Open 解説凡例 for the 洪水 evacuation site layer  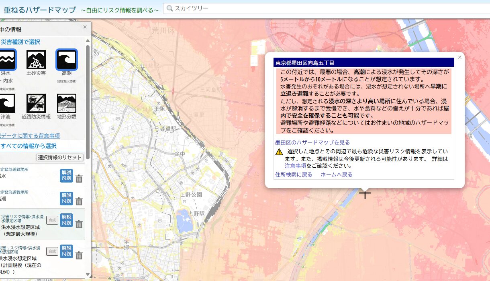click(66, 175)
